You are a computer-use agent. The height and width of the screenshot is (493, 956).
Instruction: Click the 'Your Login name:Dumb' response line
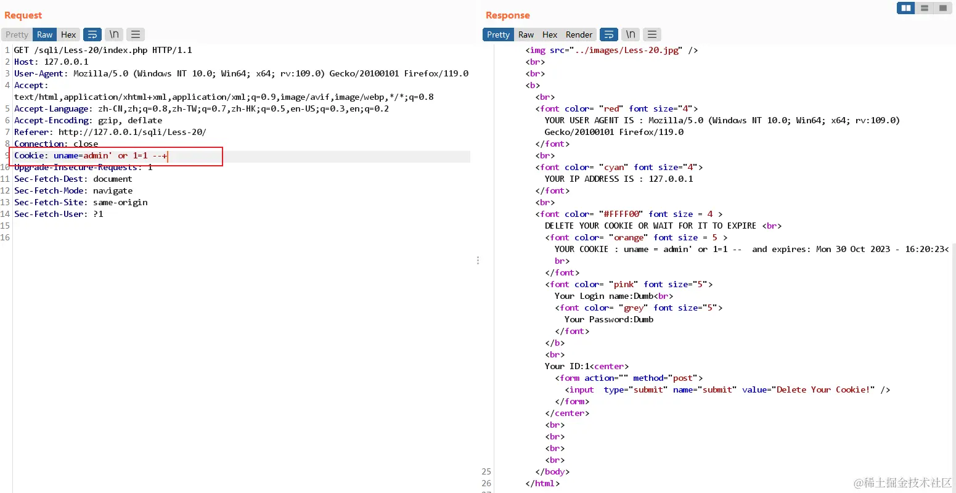(x=614, y=296)
